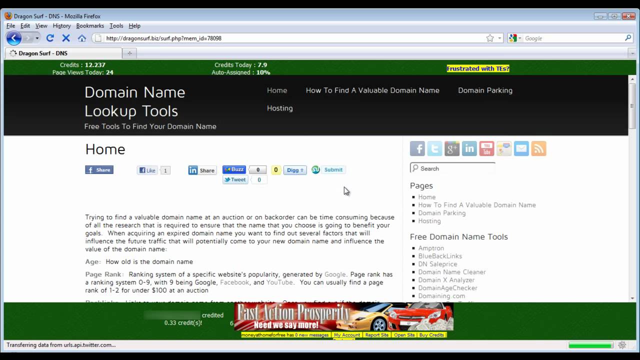Screen dimensions: 640x360
Task: Open the Help menu
Action: [134, 25]
